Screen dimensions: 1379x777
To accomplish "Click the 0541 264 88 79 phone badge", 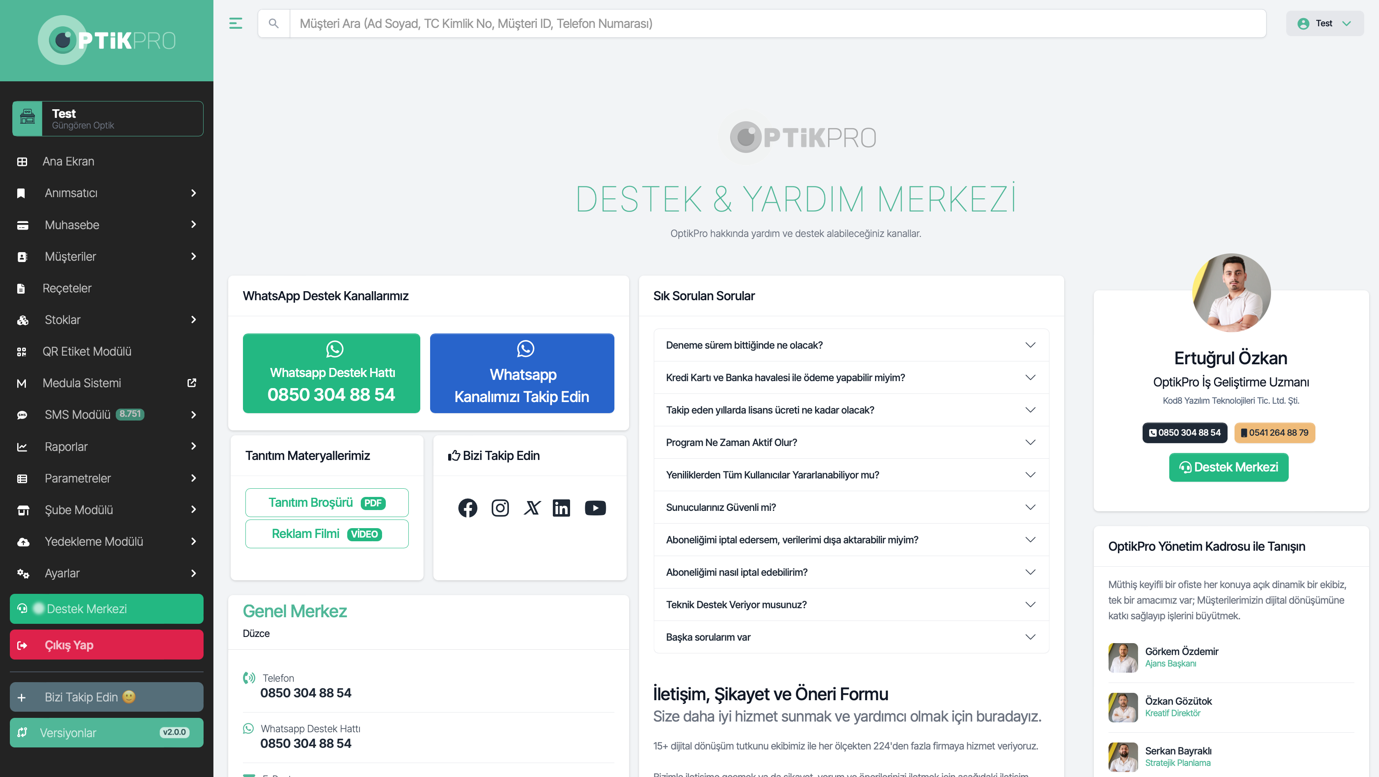I will [x=1275, y=433].
